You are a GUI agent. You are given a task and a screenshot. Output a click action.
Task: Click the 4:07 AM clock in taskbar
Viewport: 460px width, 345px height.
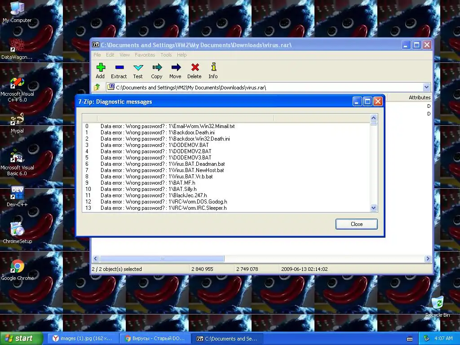(x=443, y=338)
